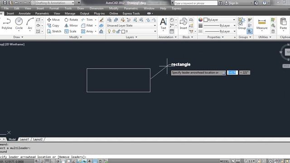Screen dimensions: 290x163
Task: Click the Sign In button
Action: point(232,3)
